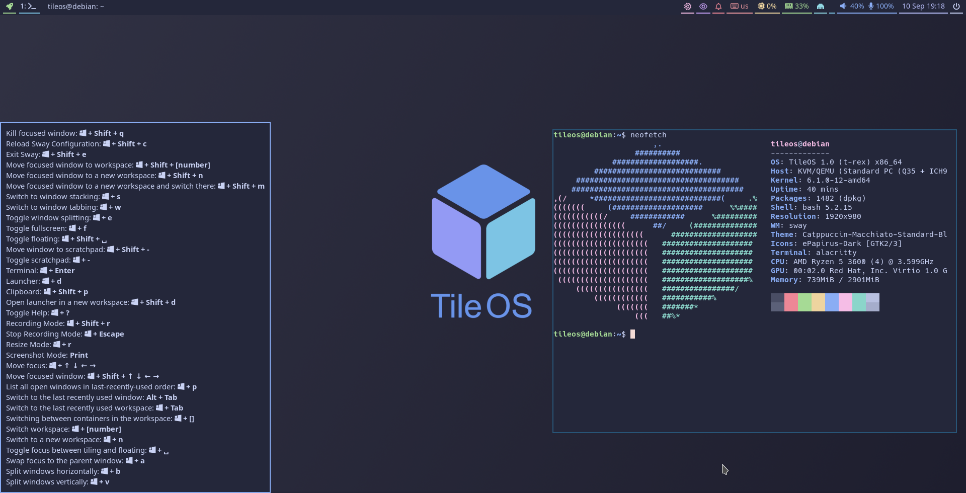
Task: Toggle the microphone at 100%
Action: 881,7
